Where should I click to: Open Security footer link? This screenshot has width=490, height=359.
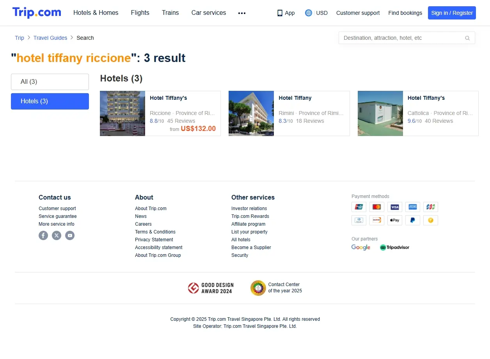click(240, 255)
